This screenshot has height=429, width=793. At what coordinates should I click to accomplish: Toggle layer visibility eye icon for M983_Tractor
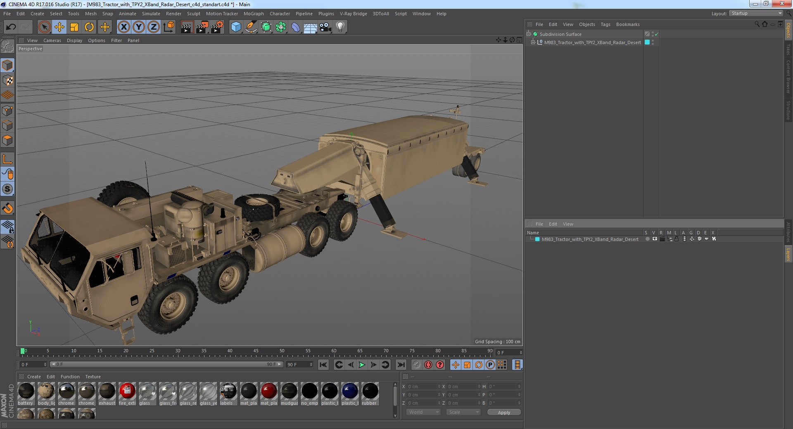coord(655,239)
